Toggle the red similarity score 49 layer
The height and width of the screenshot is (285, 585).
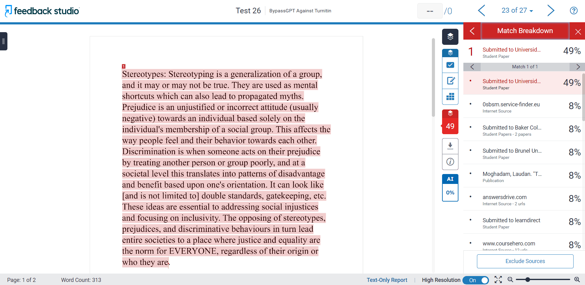tap(450, 122)
